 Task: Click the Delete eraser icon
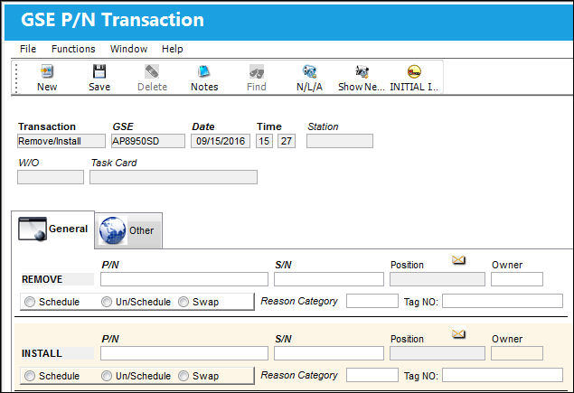tap(152, 71)
